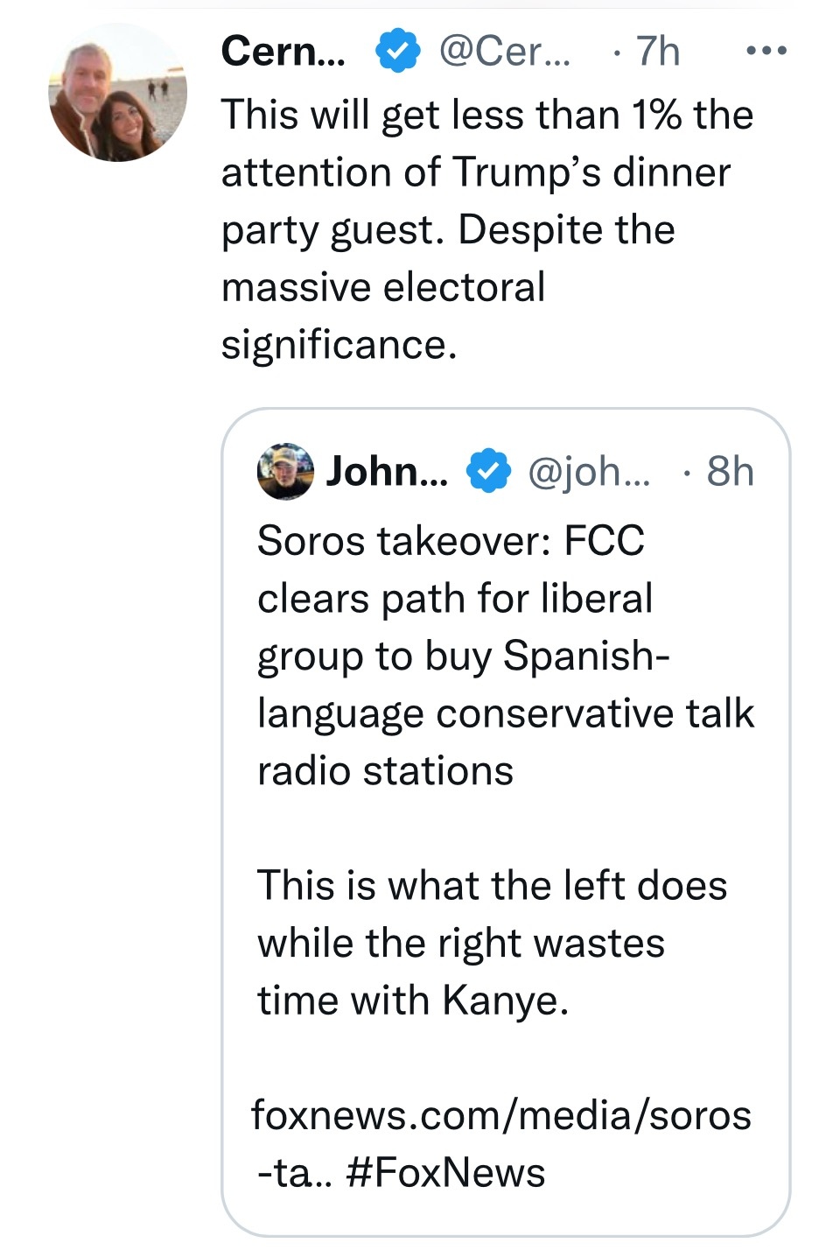833x1250 pixels.
Task: Tap the small avatar in the quoted tweet
Action: click(x=284, y=472)
